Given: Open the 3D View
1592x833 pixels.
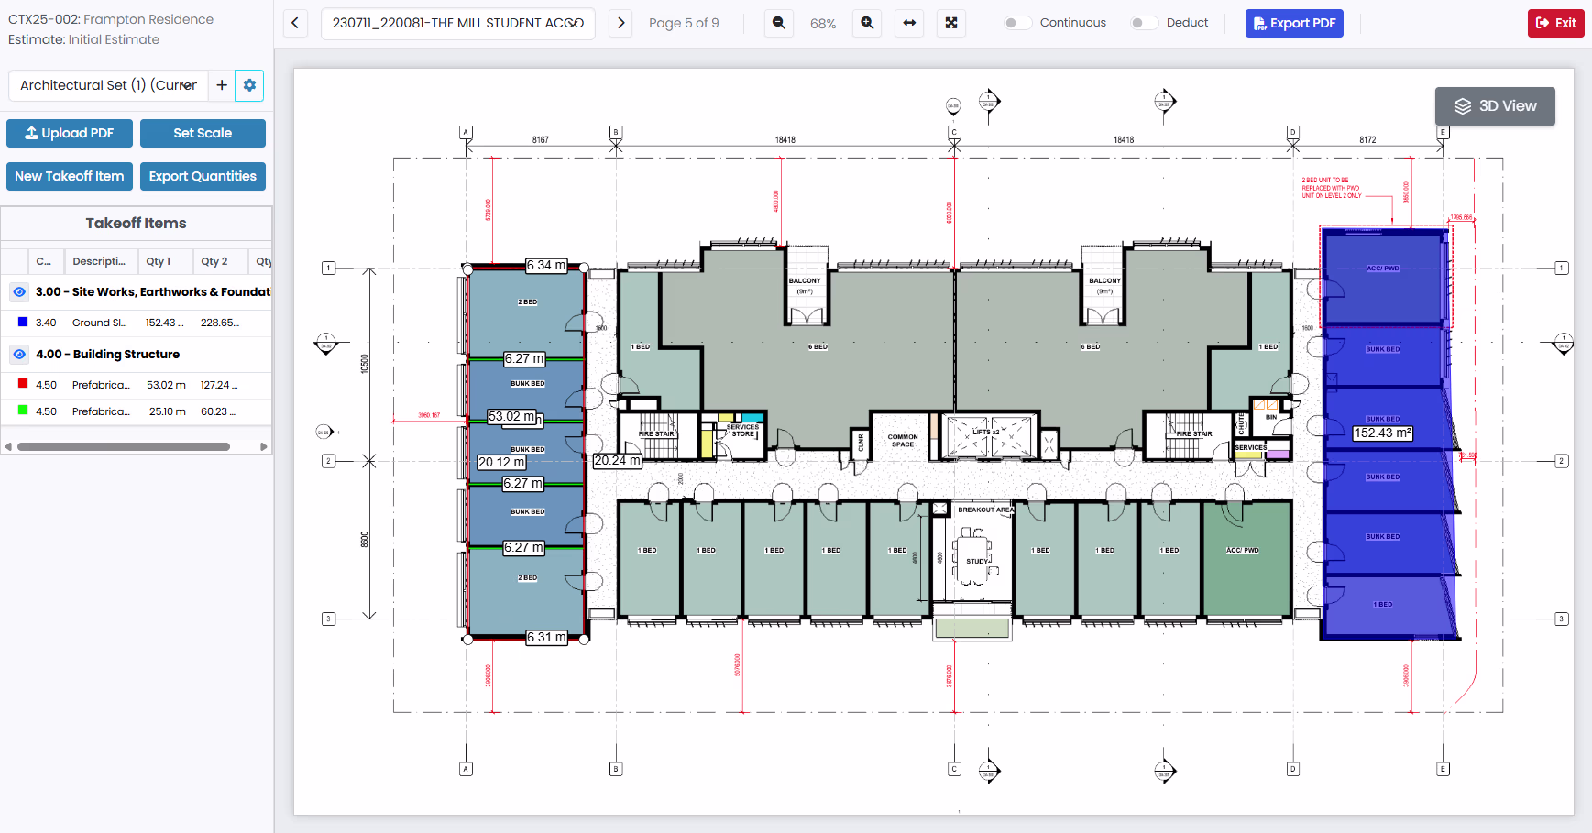Looking at the screenshot, I should click(1495, 106).
